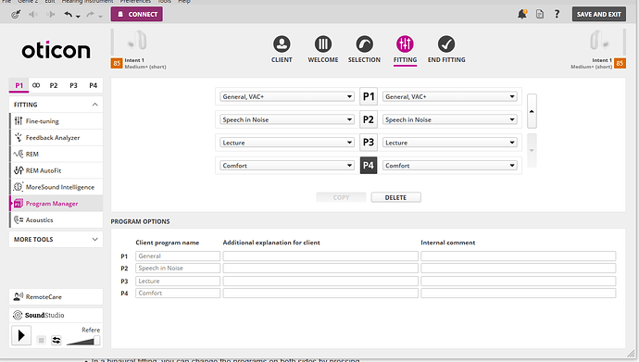
Task: Expand the More Tools section
Action: pos(56,240)
